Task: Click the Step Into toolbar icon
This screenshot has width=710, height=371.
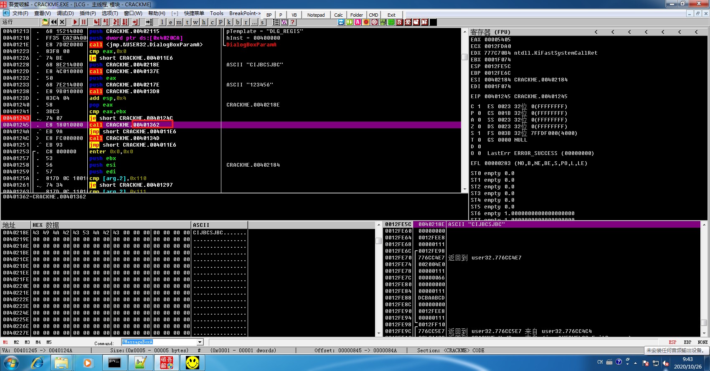Action: coord(97,22)
